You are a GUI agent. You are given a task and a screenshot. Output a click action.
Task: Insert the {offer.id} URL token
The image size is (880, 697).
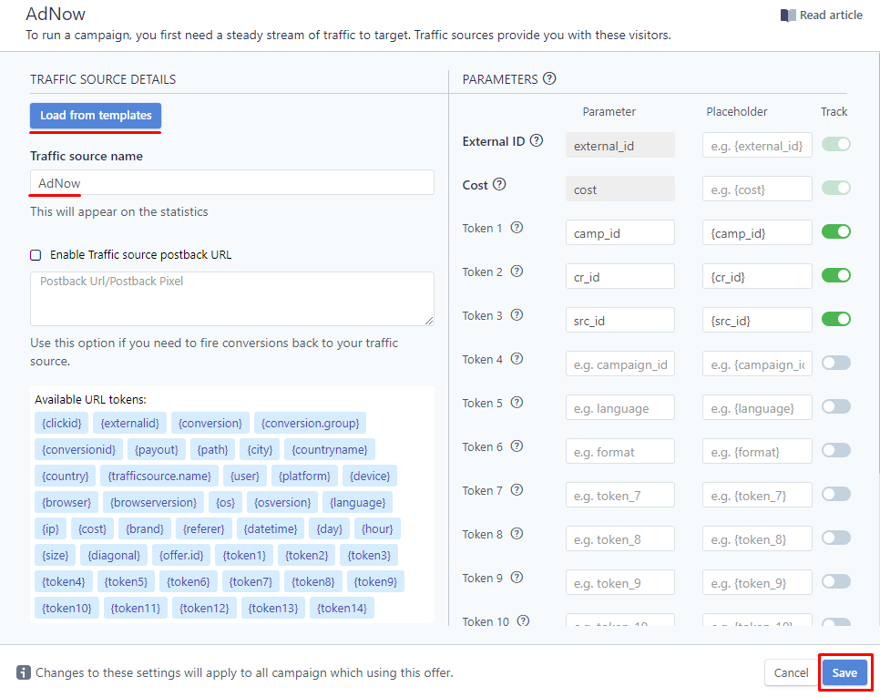tap(181, 555)
